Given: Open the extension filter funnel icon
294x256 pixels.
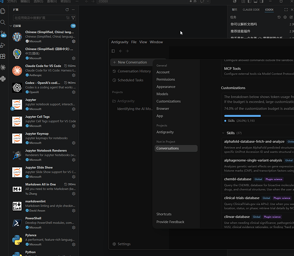Looking at the screenshot, I should click(x=73, y=18).
